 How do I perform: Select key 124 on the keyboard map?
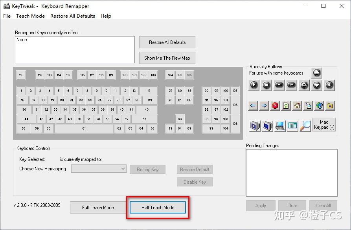point(170,75)
